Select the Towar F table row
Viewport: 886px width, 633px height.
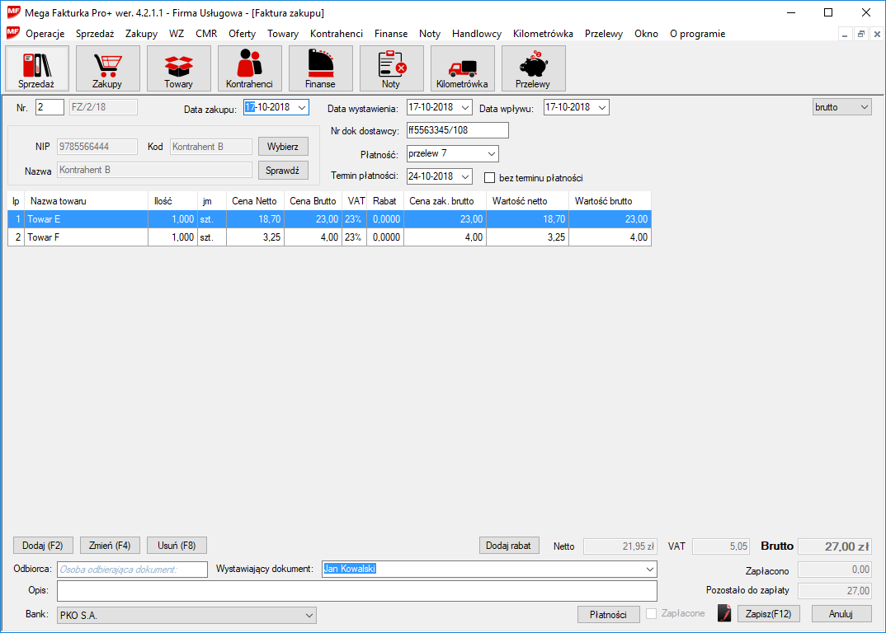coord(87,237)
